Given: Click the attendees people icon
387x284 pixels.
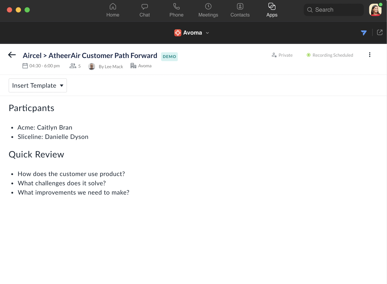Looking at the screenshot, I should tap(73, 66).
